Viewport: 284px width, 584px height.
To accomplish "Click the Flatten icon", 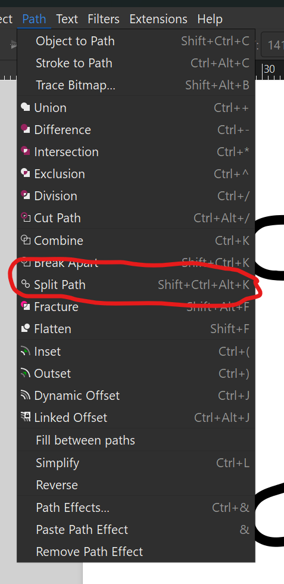I will 26,328.
